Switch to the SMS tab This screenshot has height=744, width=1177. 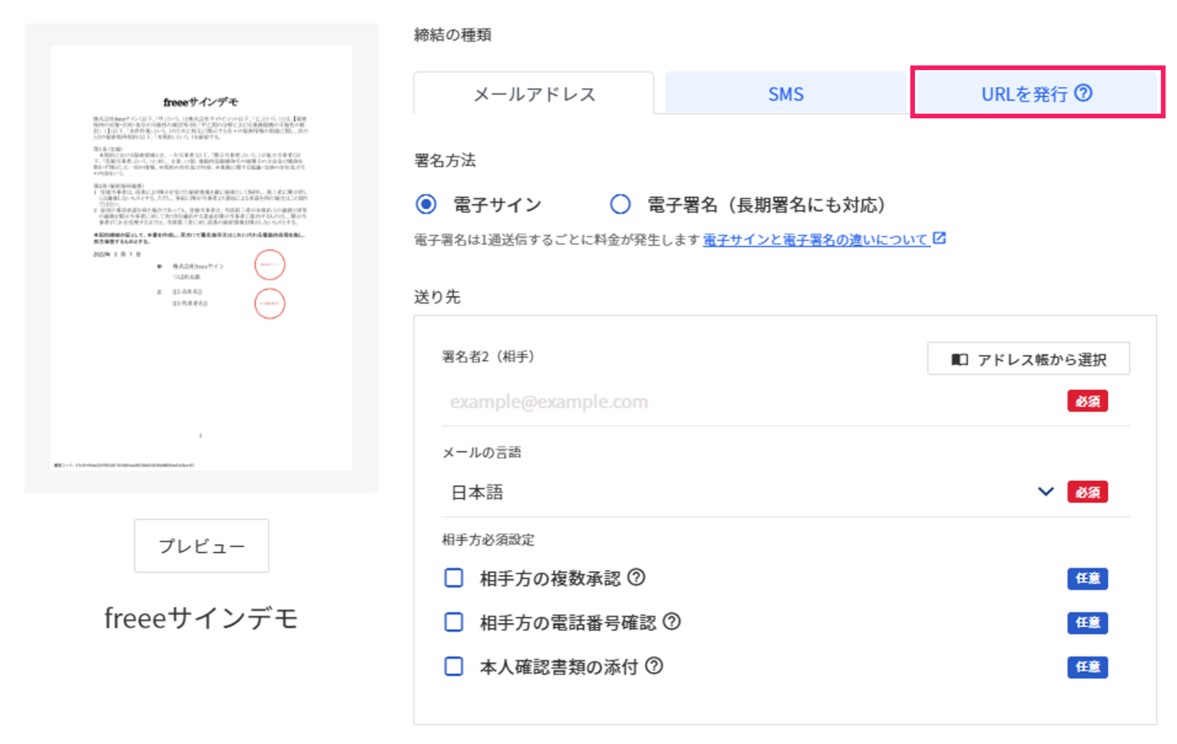[x=785, y=93]
